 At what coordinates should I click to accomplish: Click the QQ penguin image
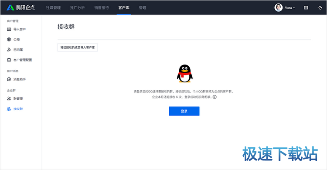184,73
